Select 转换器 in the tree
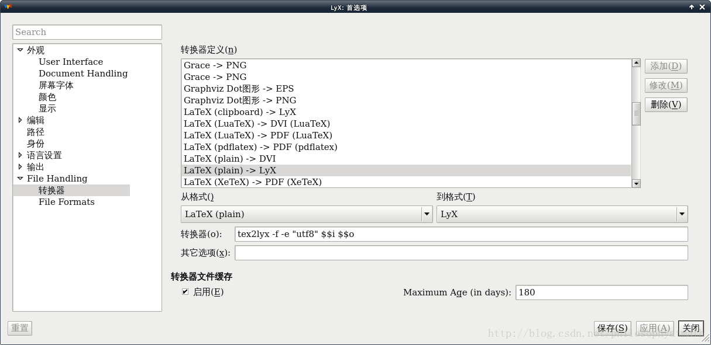 [x=71, y=190]
